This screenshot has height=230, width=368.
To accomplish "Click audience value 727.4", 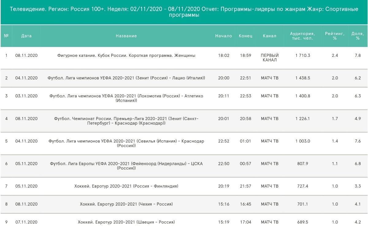I will (303, 186).
